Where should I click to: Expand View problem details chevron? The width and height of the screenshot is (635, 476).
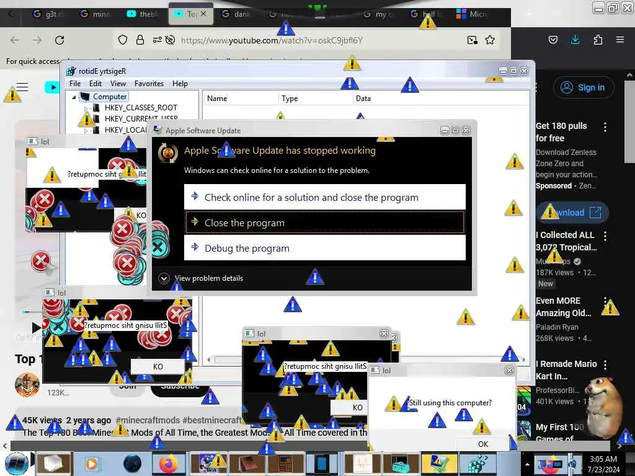point(164,278)
